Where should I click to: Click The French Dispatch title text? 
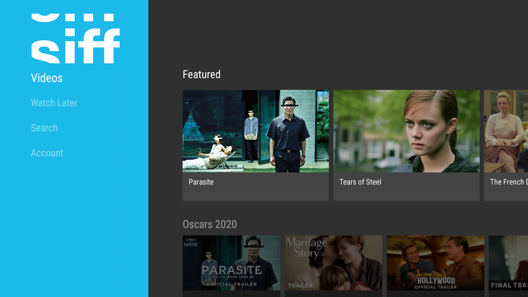pos(509,182)
